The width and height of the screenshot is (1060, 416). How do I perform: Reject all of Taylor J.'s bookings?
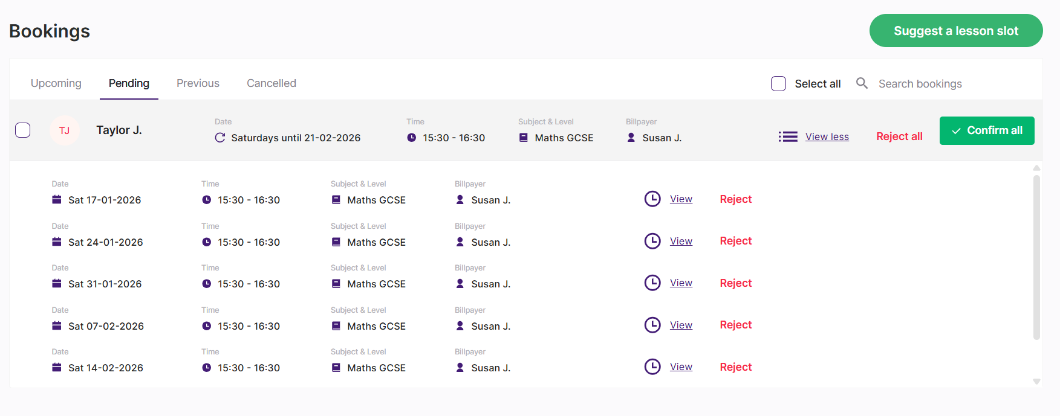[x=899, y=136]
